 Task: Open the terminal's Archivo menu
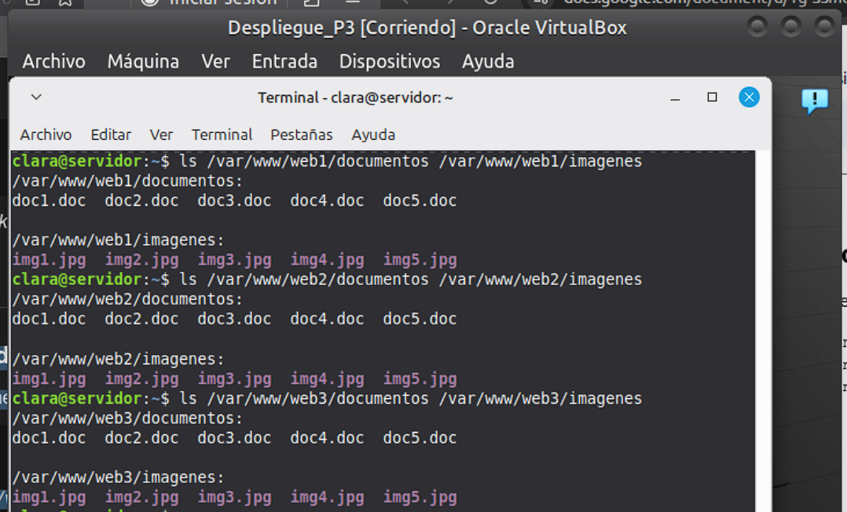(46, 135)
